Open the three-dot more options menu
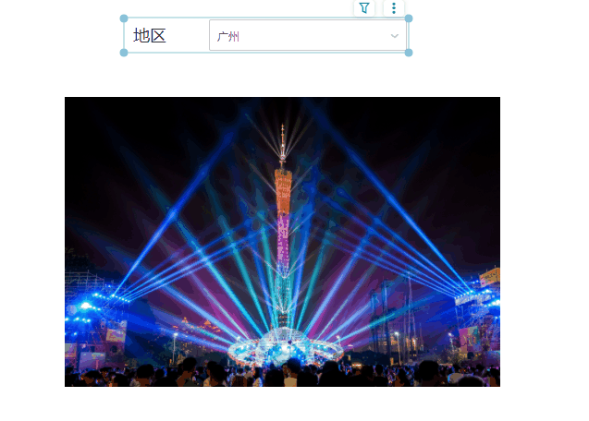Viewport: 589px width, 421px height. point(394,8)
